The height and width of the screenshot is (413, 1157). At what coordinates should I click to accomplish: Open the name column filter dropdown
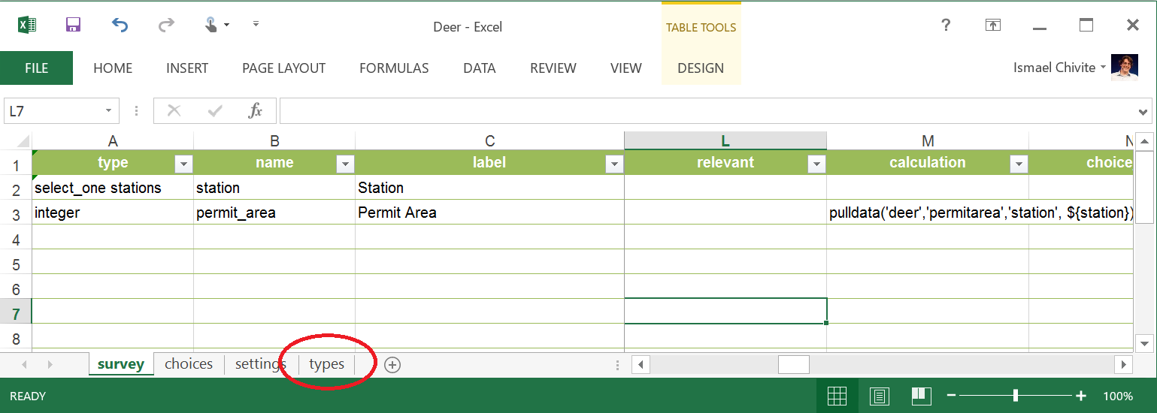(x=345, y=164)
